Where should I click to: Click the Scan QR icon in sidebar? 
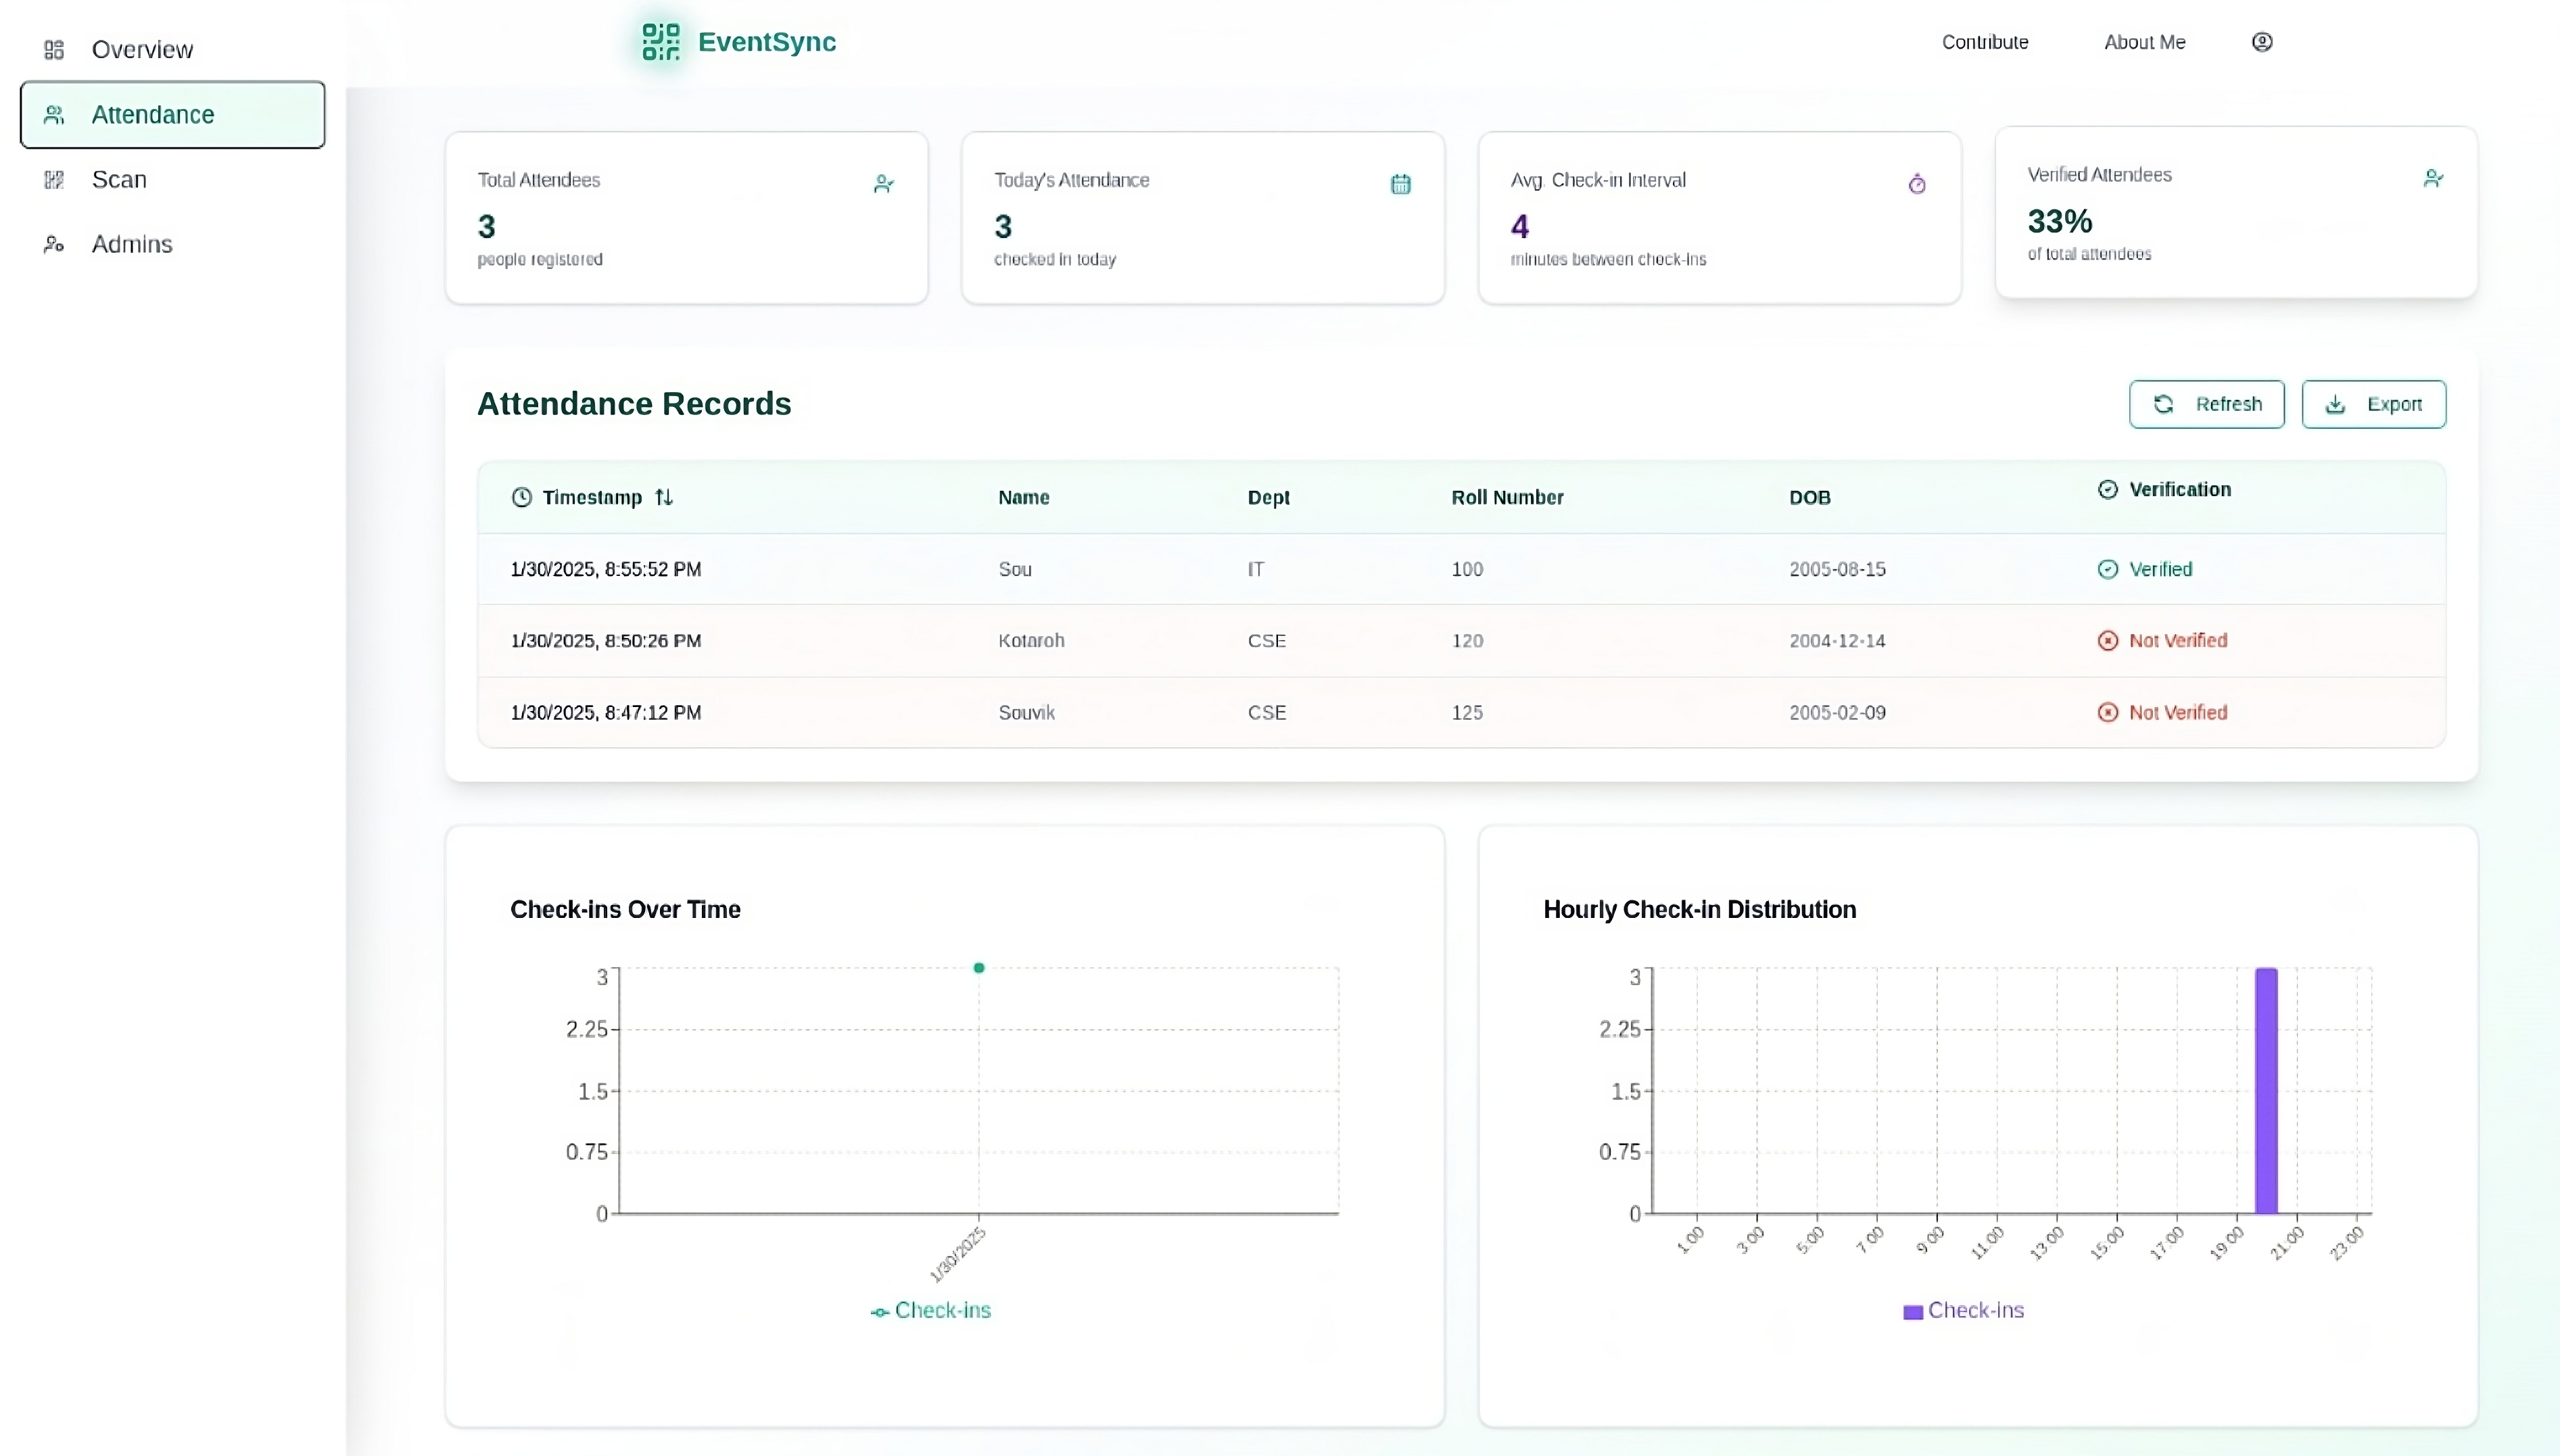coord(54,180)
